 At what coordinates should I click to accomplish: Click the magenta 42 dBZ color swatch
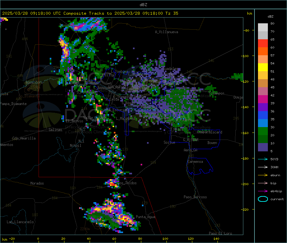[x=263, y=99]
